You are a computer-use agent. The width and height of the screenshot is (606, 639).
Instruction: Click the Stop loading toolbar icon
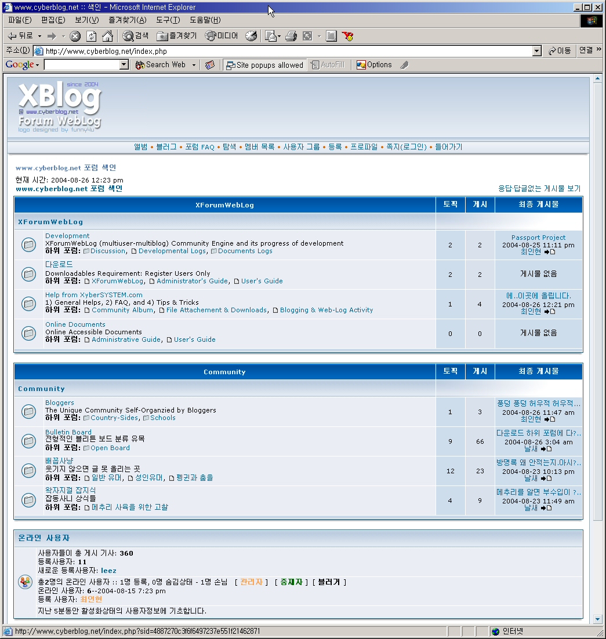click(x=75, y=36)
